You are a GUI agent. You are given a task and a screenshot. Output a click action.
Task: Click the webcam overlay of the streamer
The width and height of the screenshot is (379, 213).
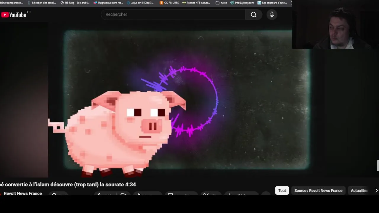pyautogui.click(x=335, y=24)
